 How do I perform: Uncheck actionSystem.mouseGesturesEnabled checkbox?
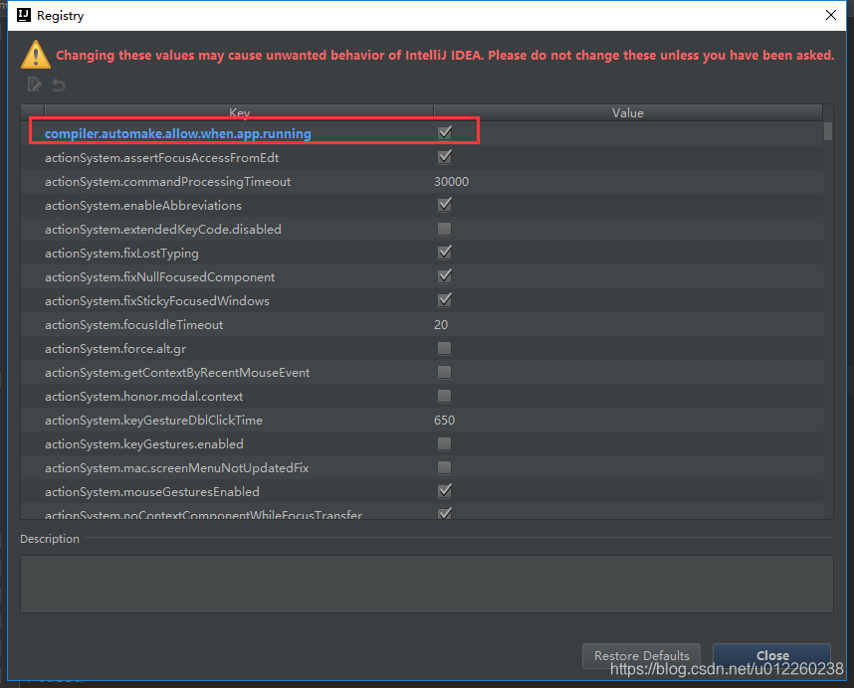(x=445, y=491)
